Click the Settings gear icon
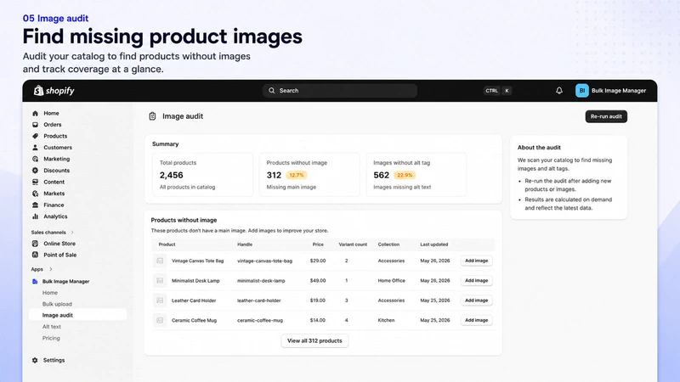Viewport: 680px width, 382px height. pos(35,360)
